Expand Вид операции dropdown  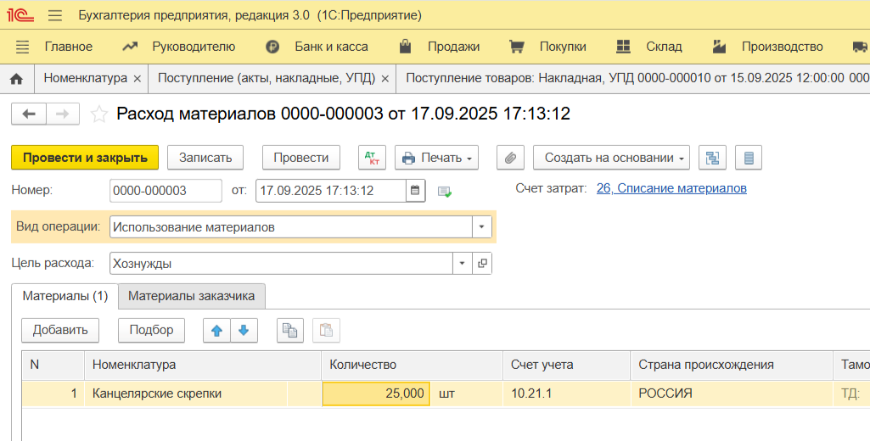point(481,227)
